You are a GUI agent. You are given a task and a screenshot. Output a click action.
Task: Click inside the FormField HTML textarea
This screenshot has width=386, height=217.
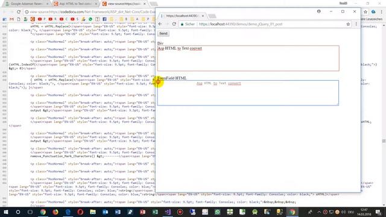tap(248, 93)
